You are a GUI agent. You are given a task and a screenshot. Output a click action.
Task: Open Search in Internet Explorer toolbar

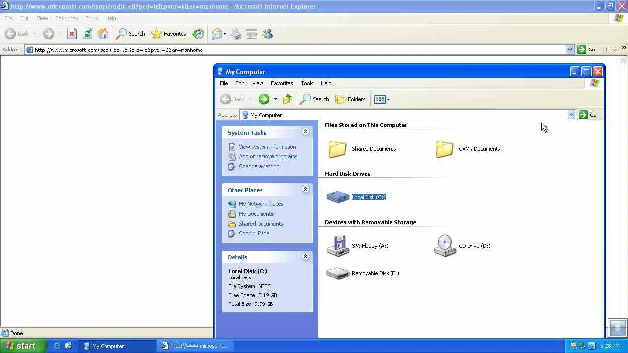[130, 34]
